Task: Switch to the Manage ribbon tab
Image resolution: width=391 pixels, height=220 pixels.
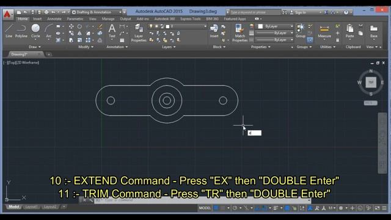Action: (x=108, y=19)
